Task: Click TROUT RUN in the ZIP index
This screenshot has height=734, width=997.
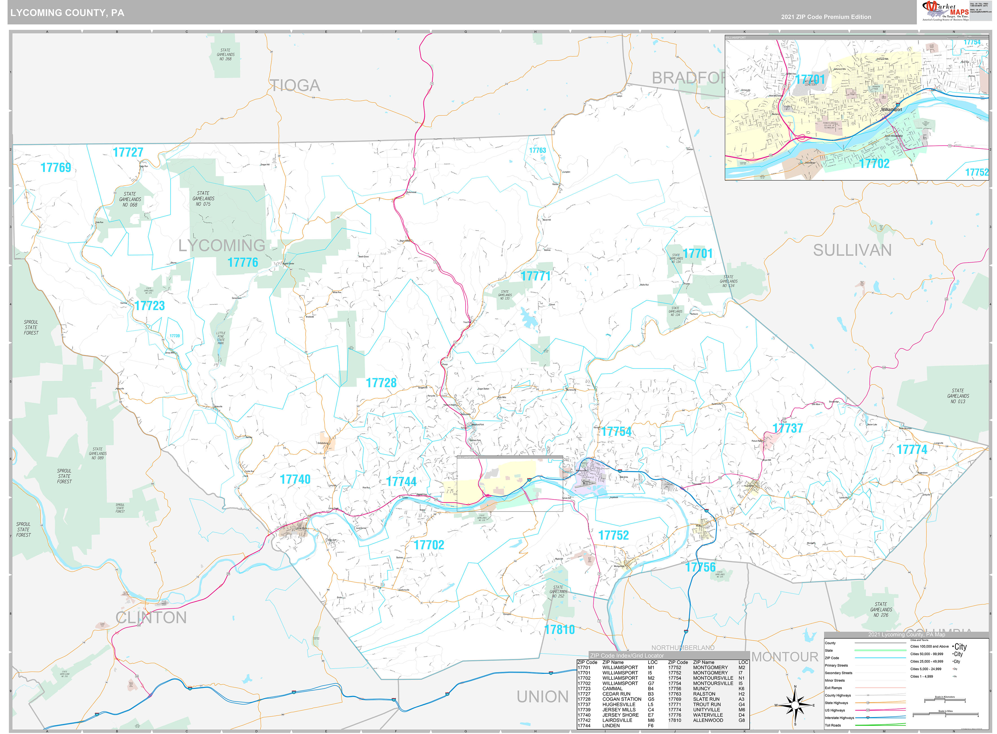Action: coord(707,705)
